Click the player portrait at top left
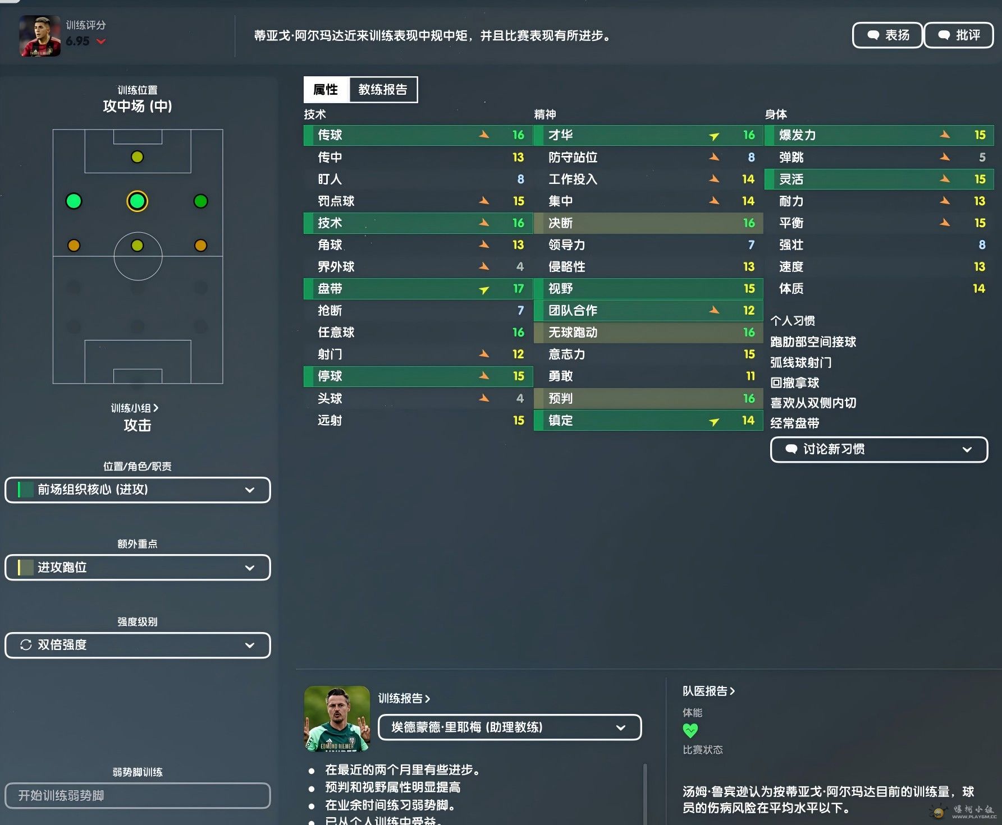Image resolution: width=1002 pixels, height=825 pixels. [40, 36]
